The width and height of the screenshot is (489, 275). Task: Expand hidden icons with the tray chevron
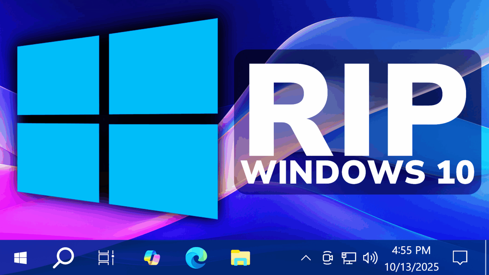point(306,258)
